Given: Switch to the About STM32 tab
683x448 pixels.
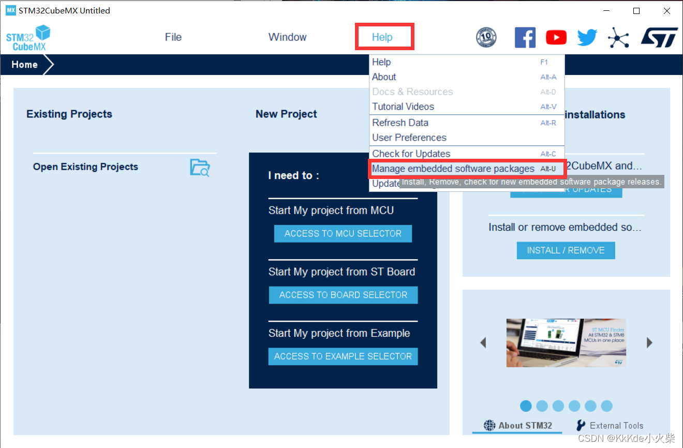Looking at the screenshot, I should [517, 426].
